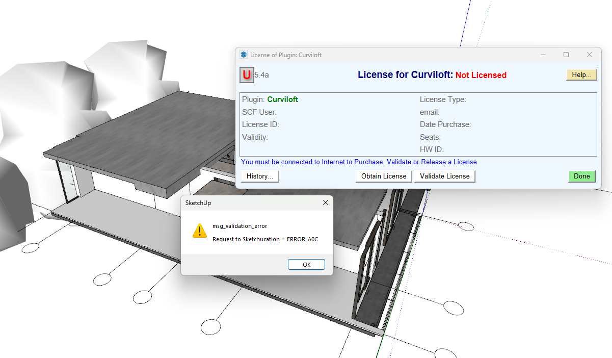Click the blue Internet connection notice text
The image size is (612, 358).
point(359,162)
